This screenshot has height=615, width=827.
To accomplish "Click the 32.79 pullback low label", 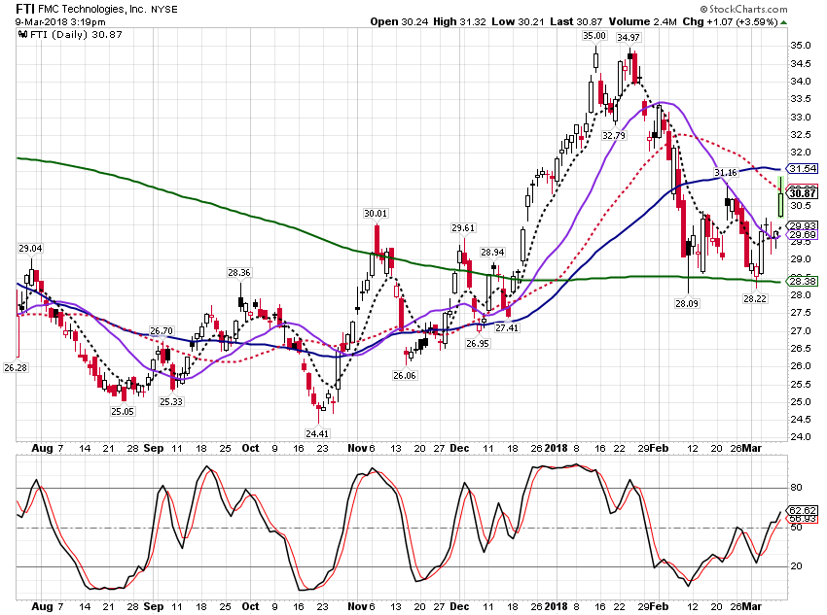I will pyautogui.click(x=614, y=135).
